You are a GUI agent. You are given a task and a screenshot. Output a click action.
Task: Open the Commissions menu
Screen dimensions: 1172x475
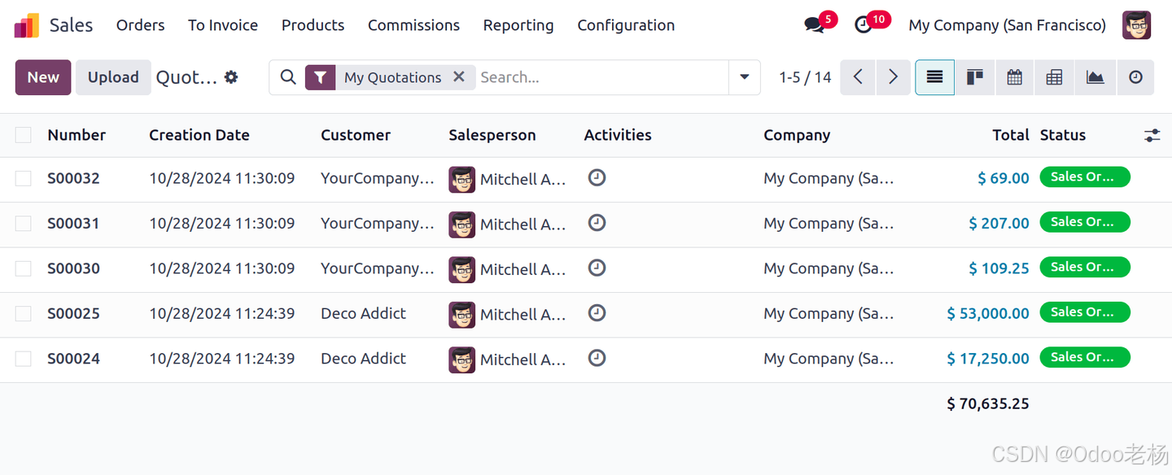[413, 25]
